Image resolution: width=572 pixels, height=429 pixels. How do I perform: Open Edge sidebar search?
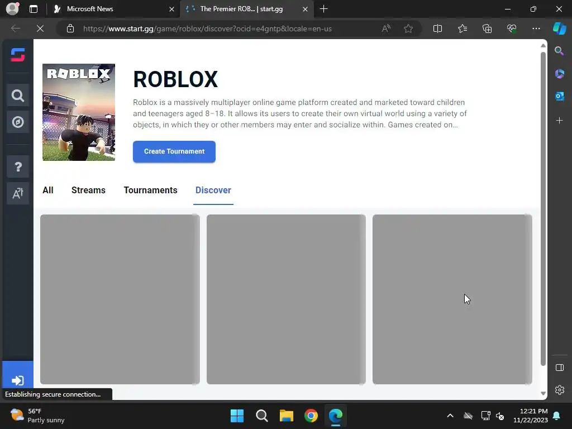559,51
